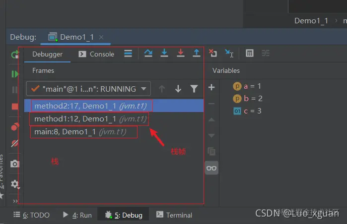Click the Frames panel header

(43, 70)
